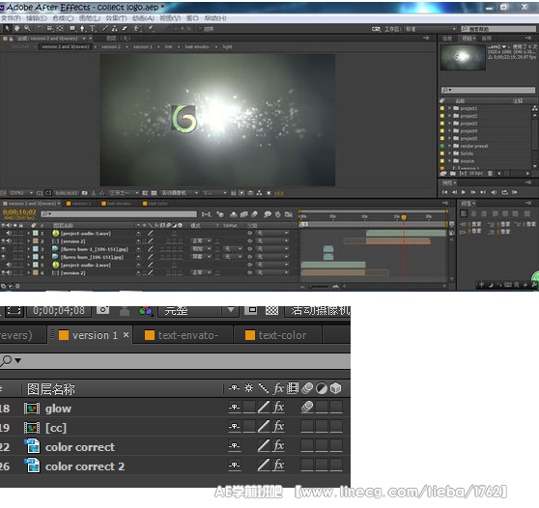This screenshot has width=539, height=508.
Task: Switch to text-color tab in enlarged view
Action: click(x=278, y=335)
